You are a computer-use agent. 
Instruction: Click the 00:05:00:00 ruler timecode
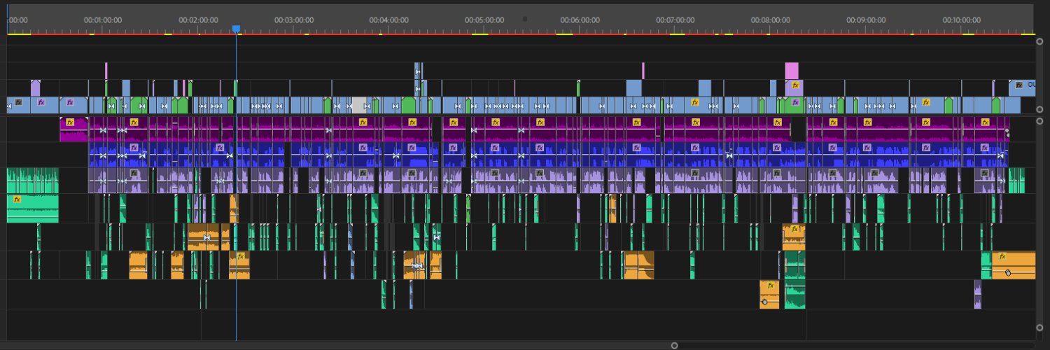tap(484, 20)
